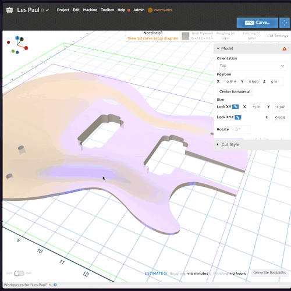This screenshot has height=291, width=291.
Task: Click the move/jog arrows icon beside Carve
Action: (x=285, y=23)
